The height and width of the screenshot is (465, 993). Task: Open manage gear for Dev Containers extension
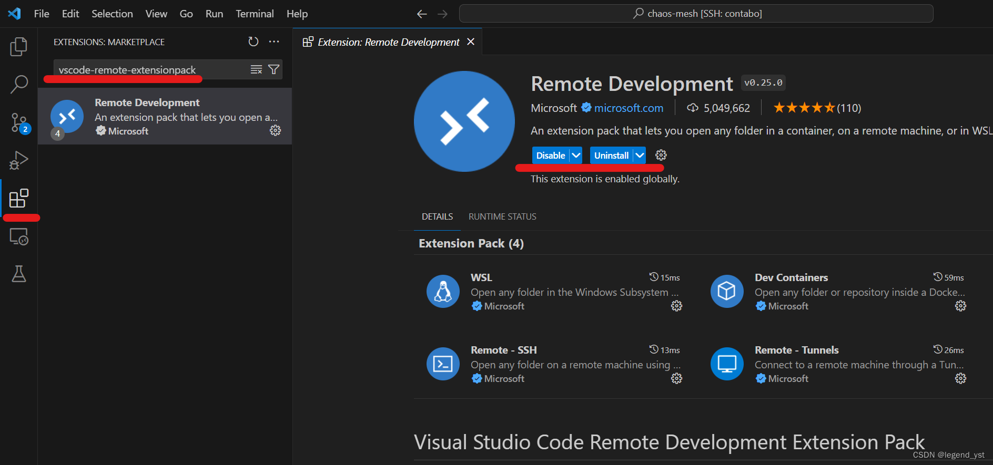coord(960,306)
